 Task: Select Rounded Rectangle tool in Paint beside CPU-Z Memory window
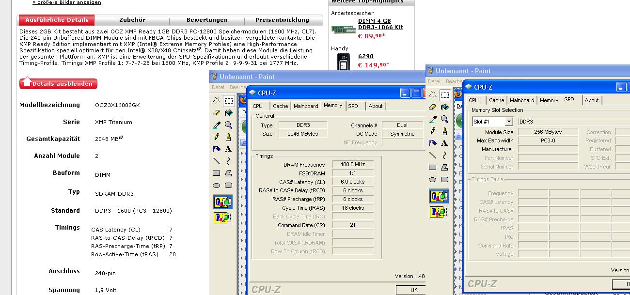pyautogui.click(x=228, y=186)
